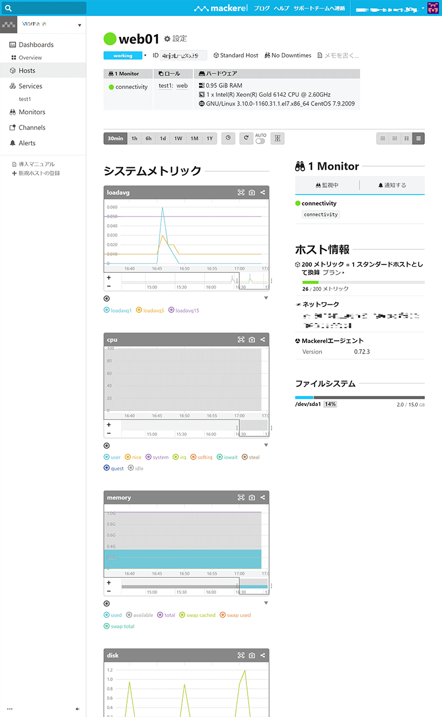Click the refresh graphs icon button
Screen dimensions: 442x717
click(246, 139)
